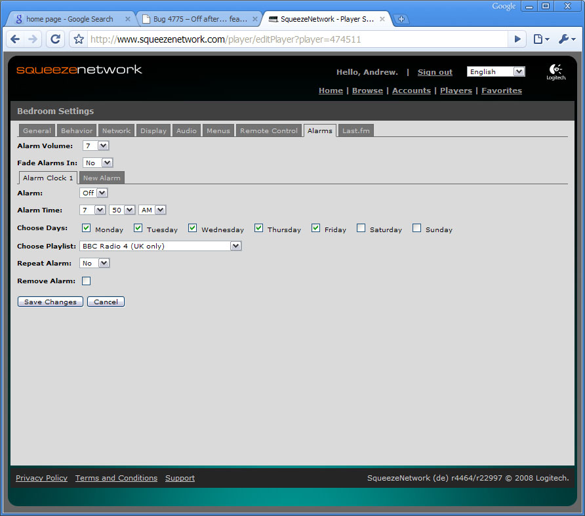Click the browser Back arrow
Screen dimensions: 585x516
coord(16,39)
